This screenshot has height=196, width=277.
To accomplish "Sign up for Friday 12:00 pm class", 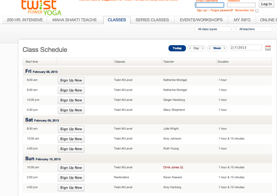I will [71, 100].
